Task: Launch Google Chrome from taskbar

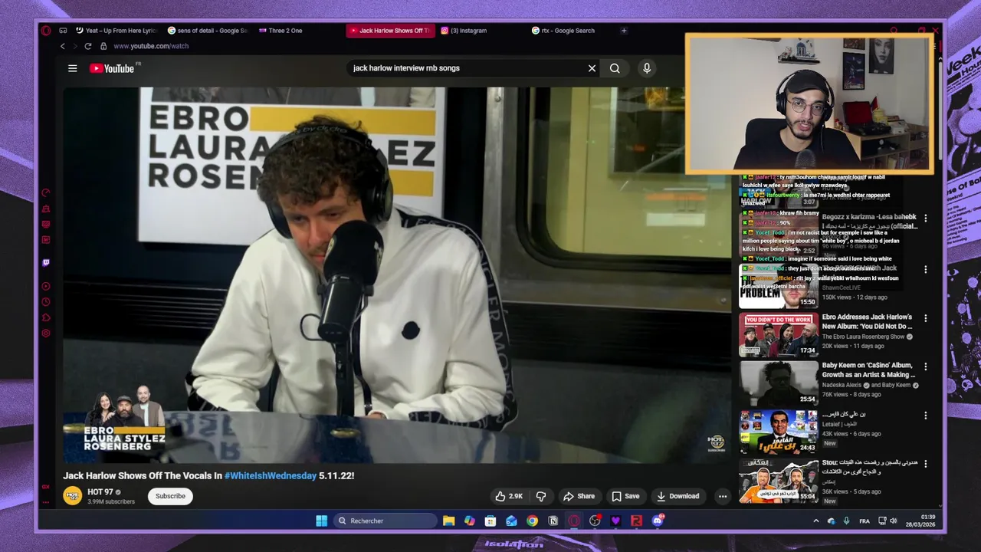Action: pyautogui.click(x=532, y=521)
